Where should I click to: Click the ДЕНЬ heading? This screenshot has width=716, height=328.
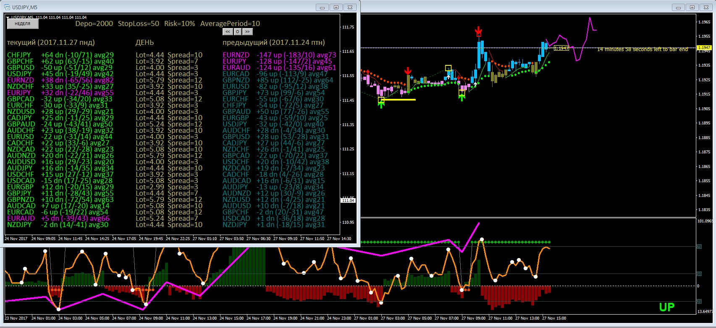click(145, 43)
